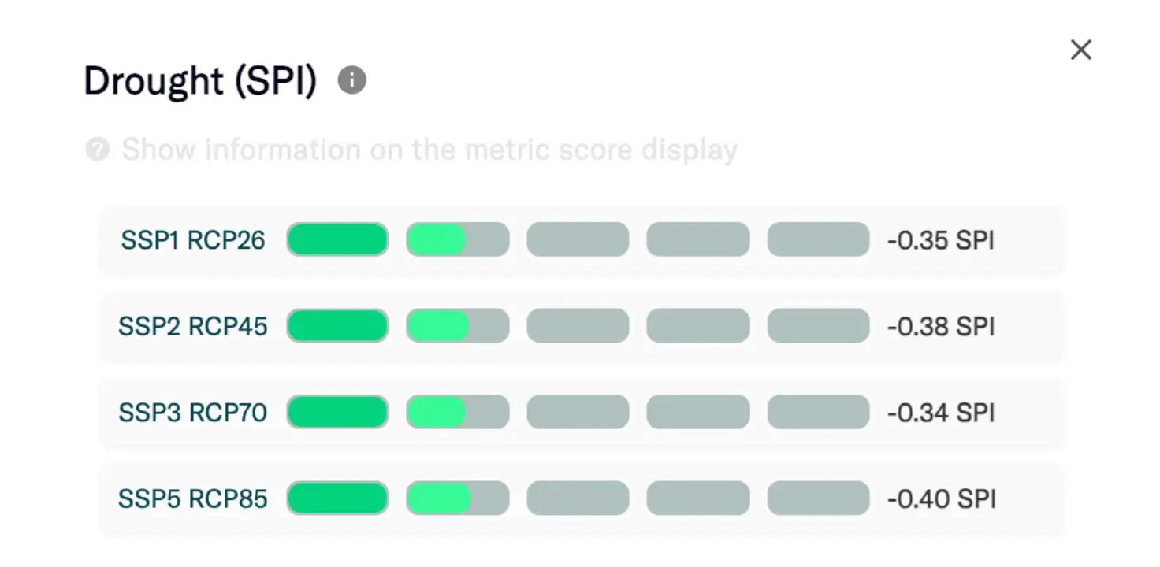
Task: Click the question mark help icon
Action: coord(97,149)
